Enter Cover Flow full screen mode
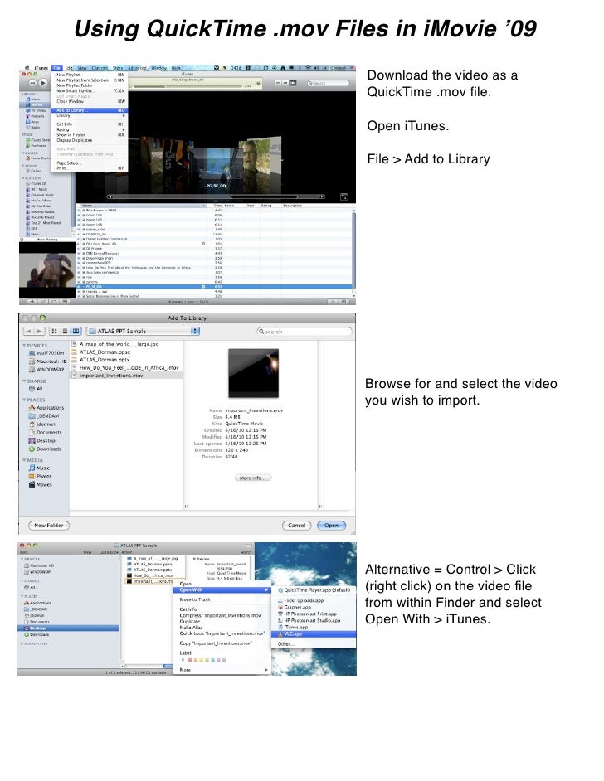The width and height of the screenshot is (604, 781). (343, 196)
